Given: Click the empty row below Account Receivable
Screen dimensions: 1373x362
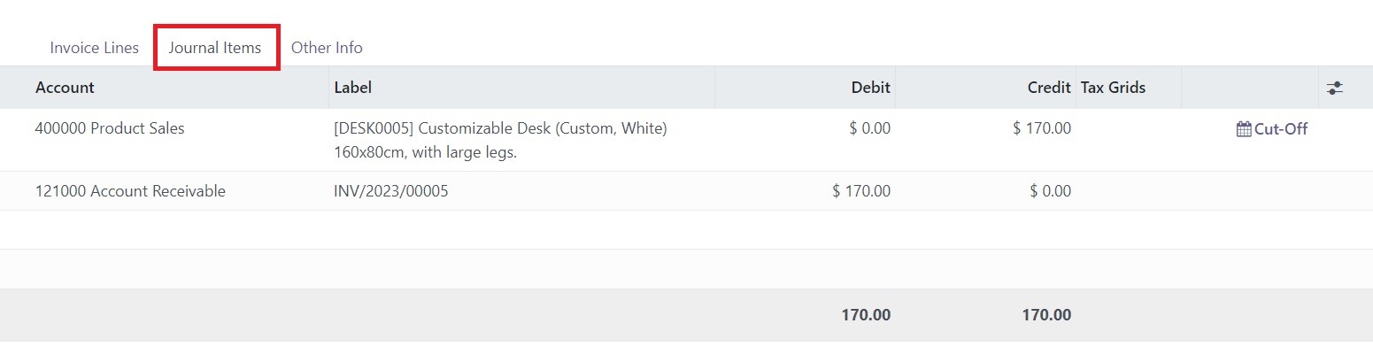Looking at the screenshot, I should coord(686,230).
